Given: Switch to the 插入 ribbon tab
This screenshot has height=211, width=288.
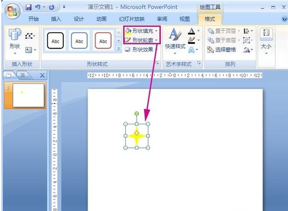Looking at the screenshot, I should [56, 19].
